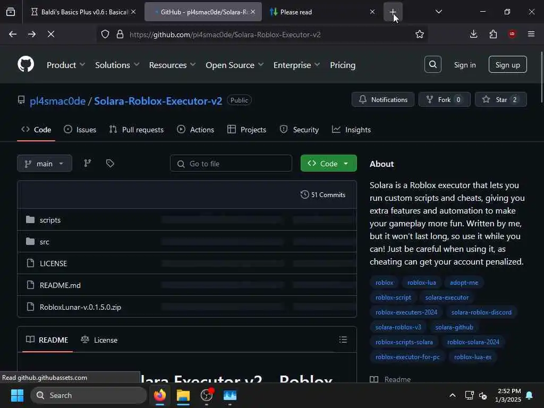This screenshot has height=408, width=544.
Task: Open RobloxLunar-v.0.1.5.0.zip file
Action: click(80, 307)
